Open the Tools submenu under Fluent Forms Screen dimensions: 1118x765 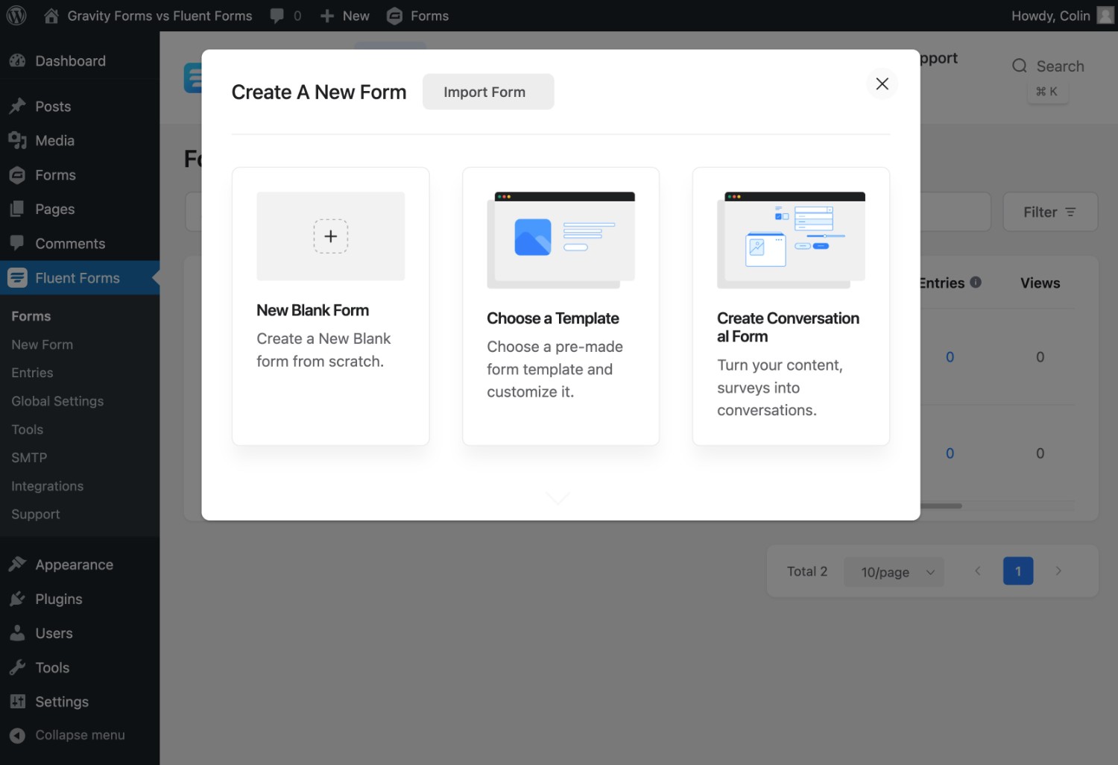(28, 429)
